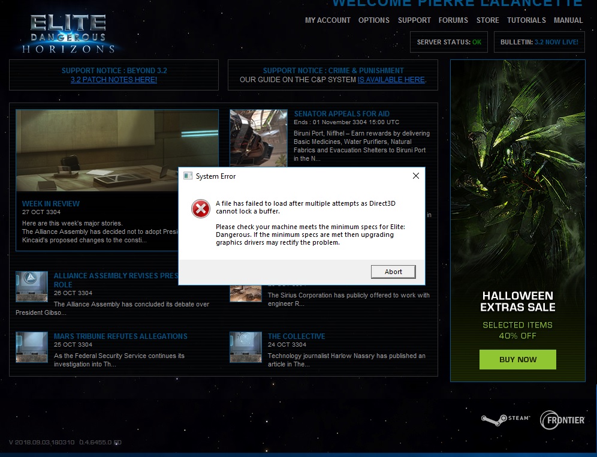Open the My Account menu
The image size is (597, 457).
point(328,20)
